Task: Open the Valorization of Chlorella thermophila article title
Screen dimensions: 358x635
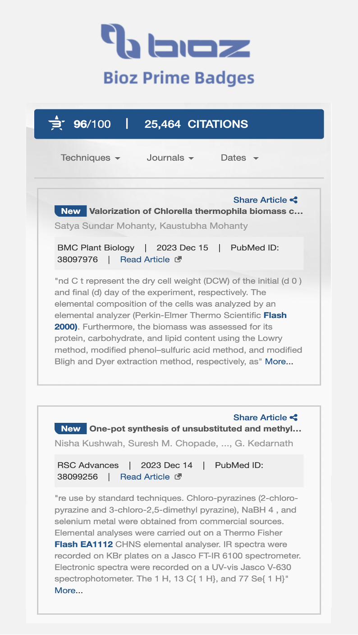Action: [x=196, y=211]
